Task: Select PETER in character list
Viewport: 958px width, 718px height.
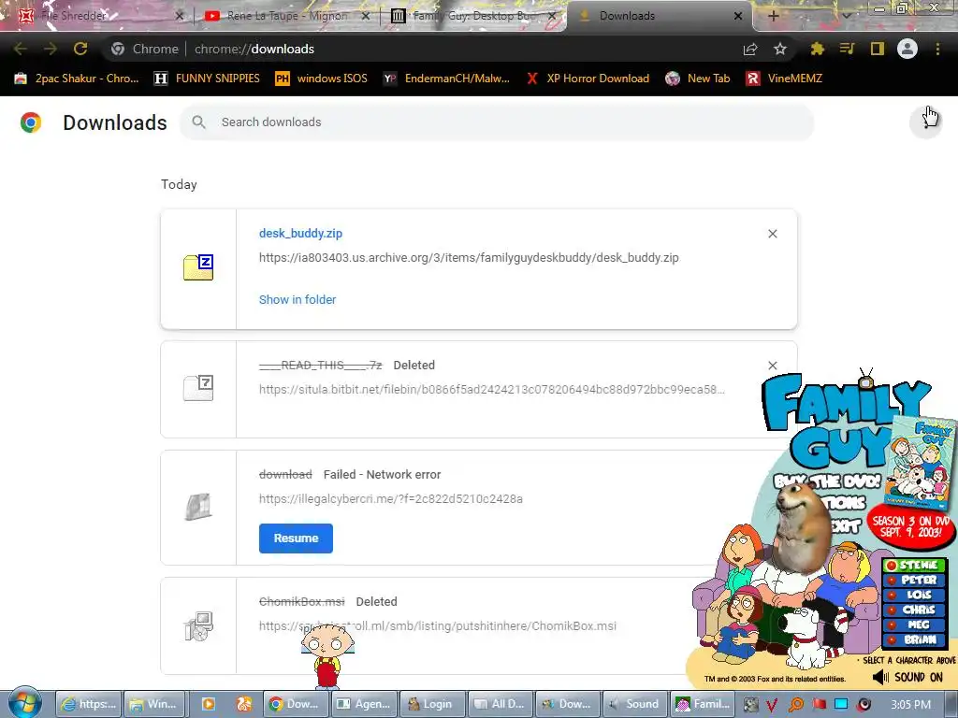Action: tap(914, 580)
